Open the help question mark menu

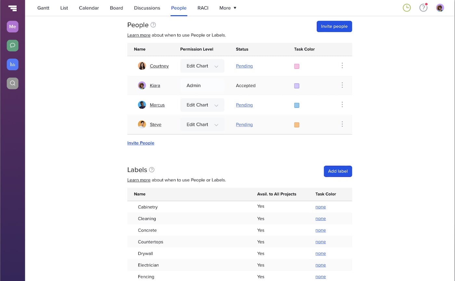pyautogui.click(x=423, y=7)
